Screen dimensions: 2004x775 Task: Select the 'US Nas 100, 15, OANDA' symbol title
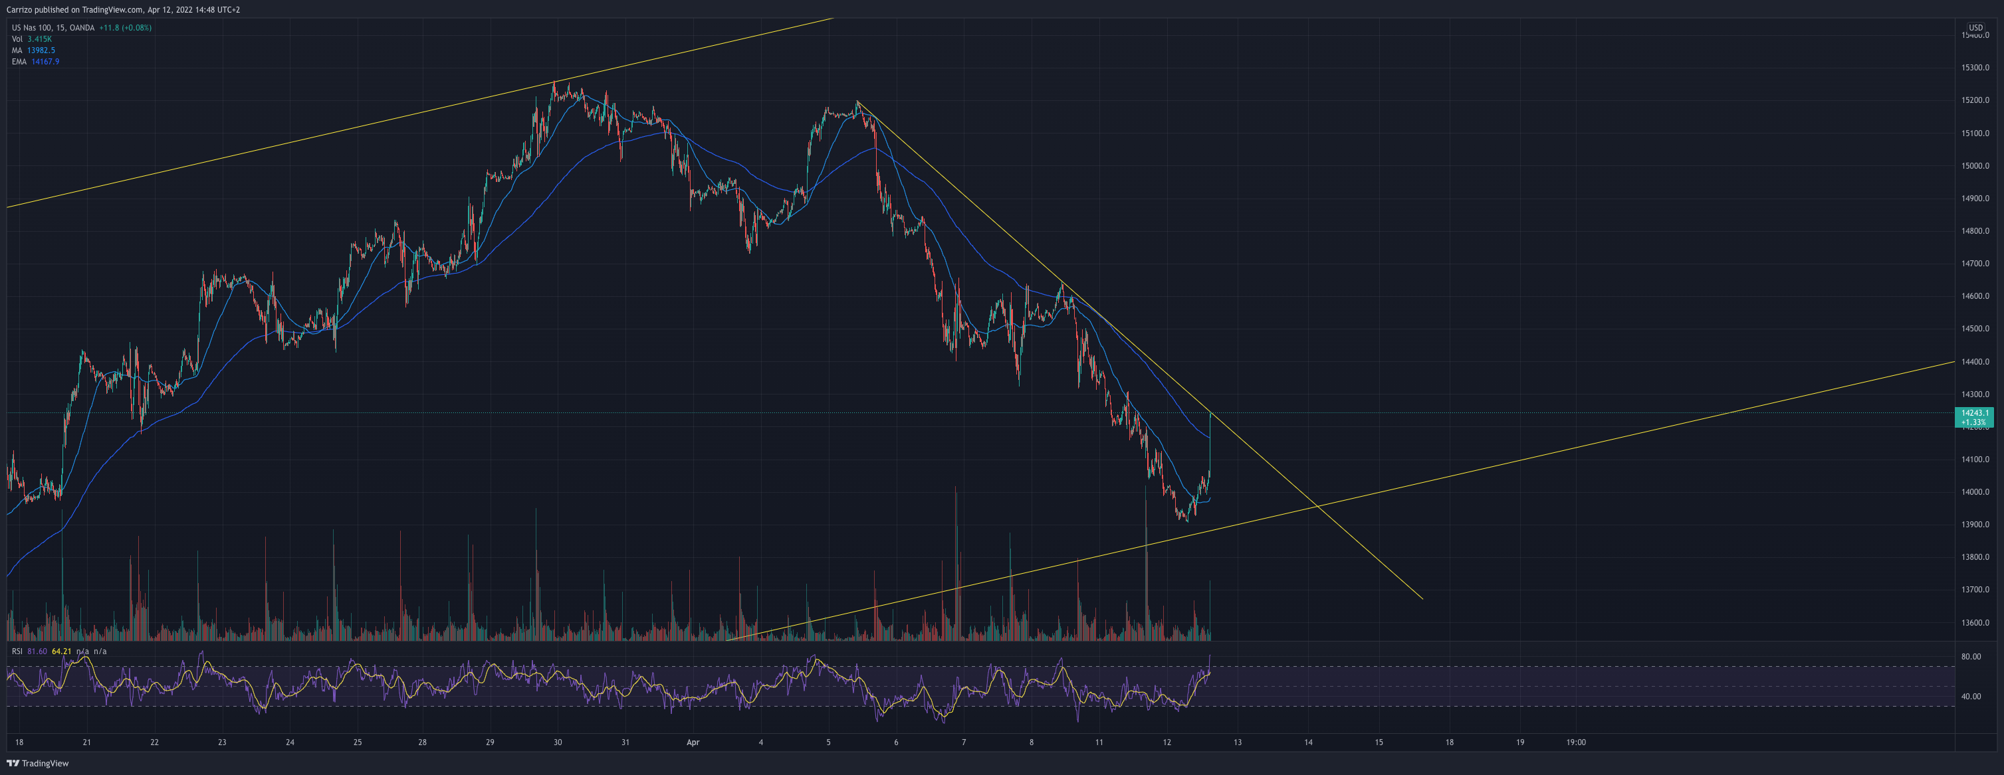[x=53, y=28]
